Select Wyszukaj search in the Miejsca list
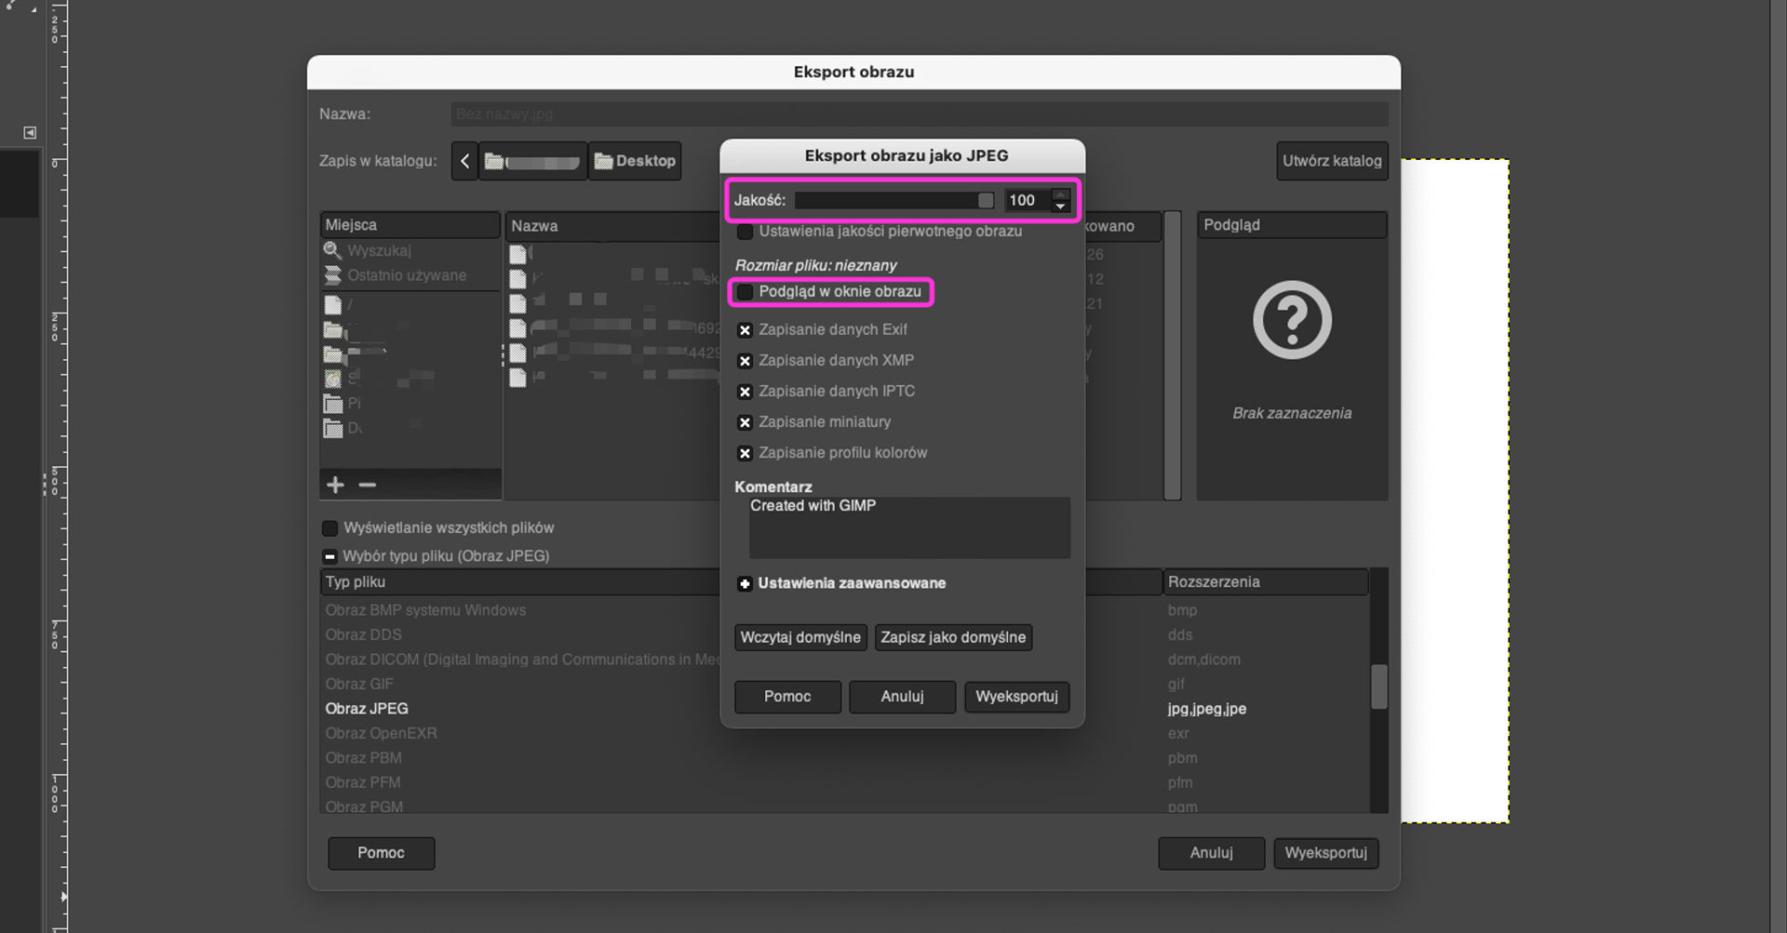The width and height of the screenshot is (1787, 933). tap(379, 250)
